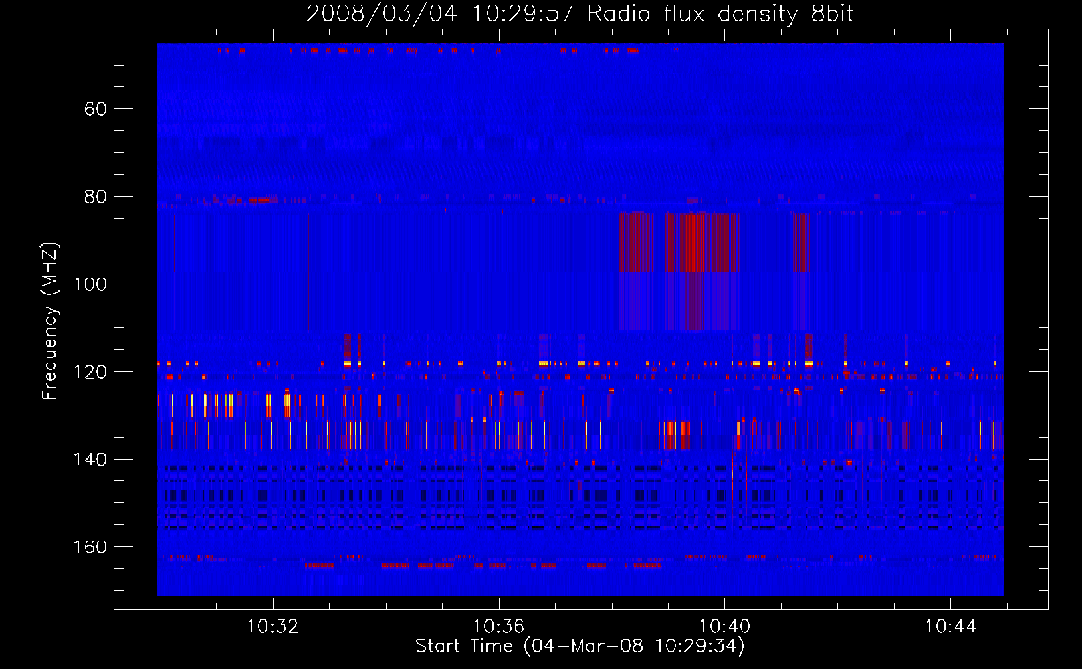Click the 120 frequency tick label
This screenshot has height=669, width=1082.
click(90, 372)
